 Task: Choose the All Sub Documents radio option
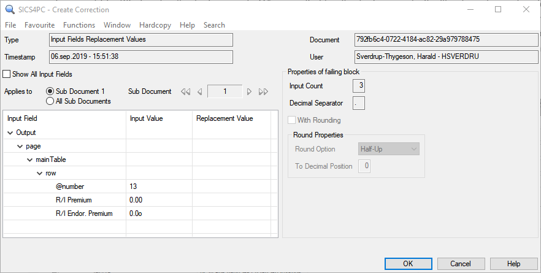(x=50, y=101)
